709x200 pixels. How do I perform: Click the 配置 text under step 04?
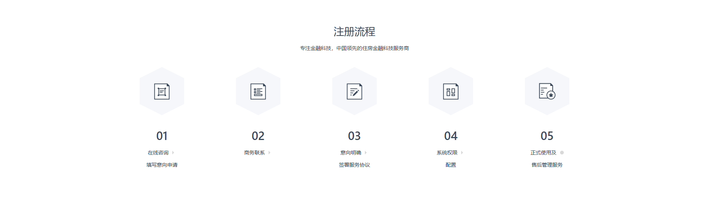(451, 165)
